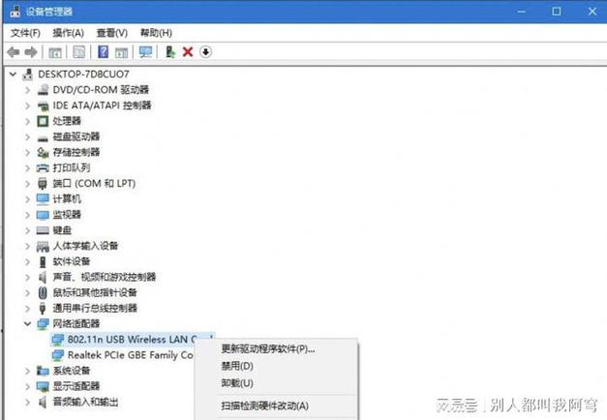Click the show/hide console tree toolbar icon
This screenshot has width=607, height=420.
(x=55, y=52)
